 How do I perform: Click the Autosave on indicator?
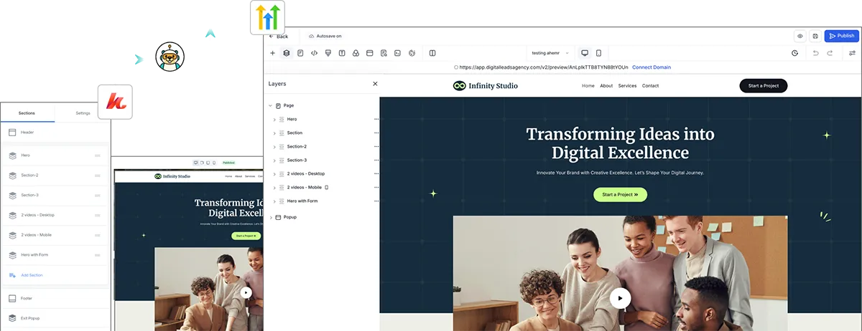point(325,36)
